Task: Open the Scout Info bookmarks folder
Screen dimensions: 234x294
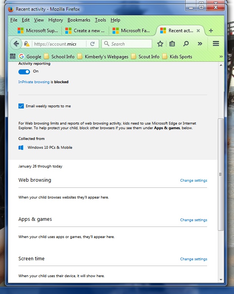Action: 145,56
